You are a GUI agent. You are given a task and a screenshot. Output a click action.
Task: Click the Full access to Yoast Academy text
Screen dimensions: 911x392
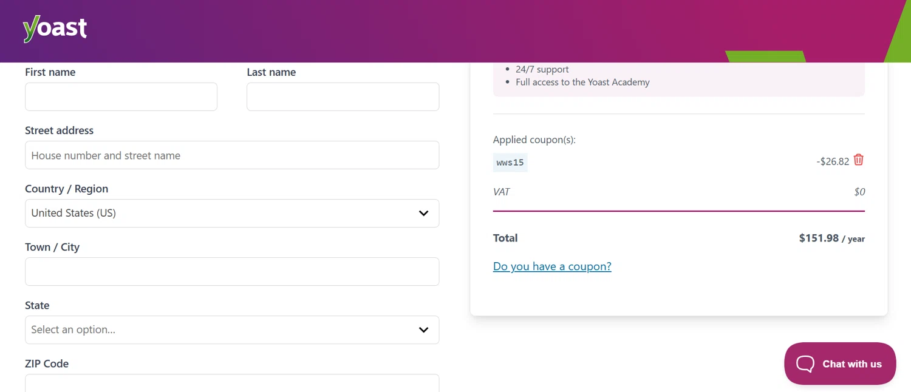582,82
